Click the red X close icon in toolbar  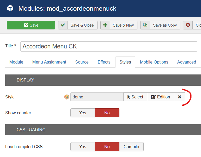[x=188, y=25]
